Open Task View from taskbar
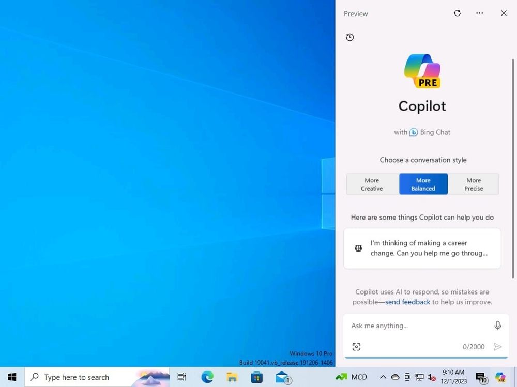This screenshot has width=517, height=387. (181, 377)
